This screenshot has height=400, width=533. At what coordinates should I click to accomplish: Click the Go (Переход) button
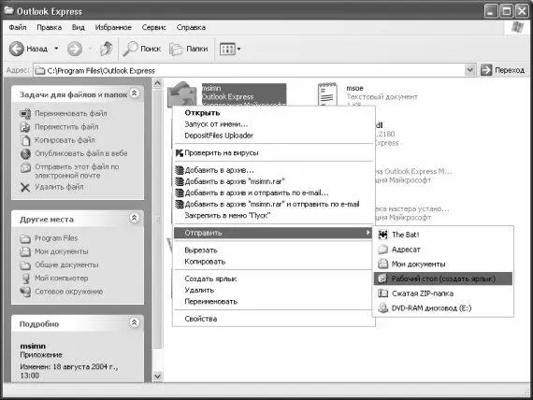point(502,70)
